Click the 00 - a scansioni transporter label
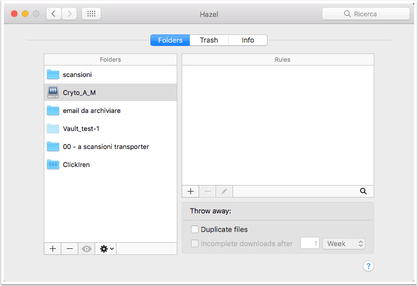The image size is (418, 286). 106,147
